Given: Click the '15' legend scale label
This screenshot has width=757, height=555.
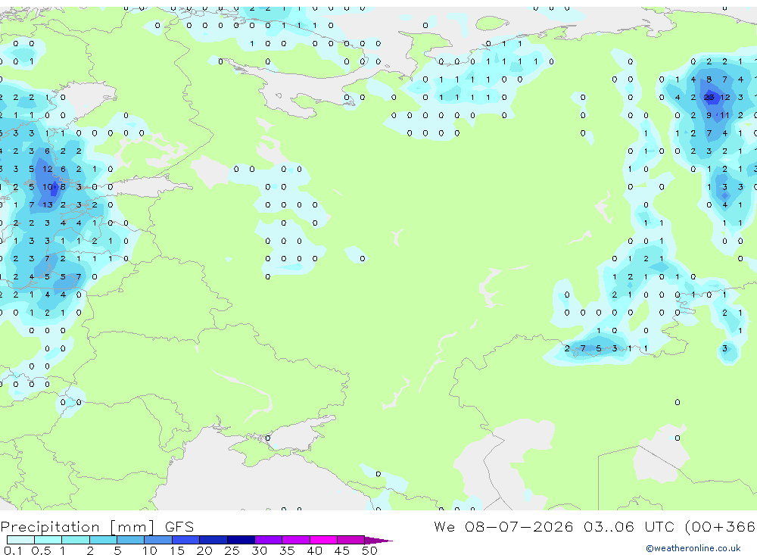Looking at the screenshot, I should click(x=176, y=550).
